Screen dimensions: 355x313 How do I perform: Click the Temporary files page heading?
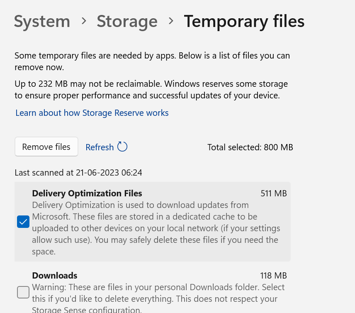coord(244,22)
